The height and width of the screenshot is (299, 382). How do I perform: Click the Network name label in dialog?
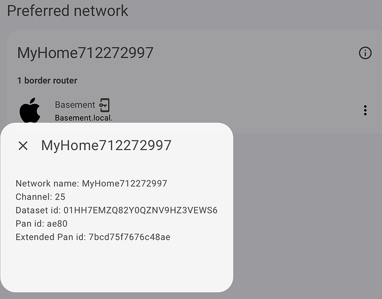[47, 183]
